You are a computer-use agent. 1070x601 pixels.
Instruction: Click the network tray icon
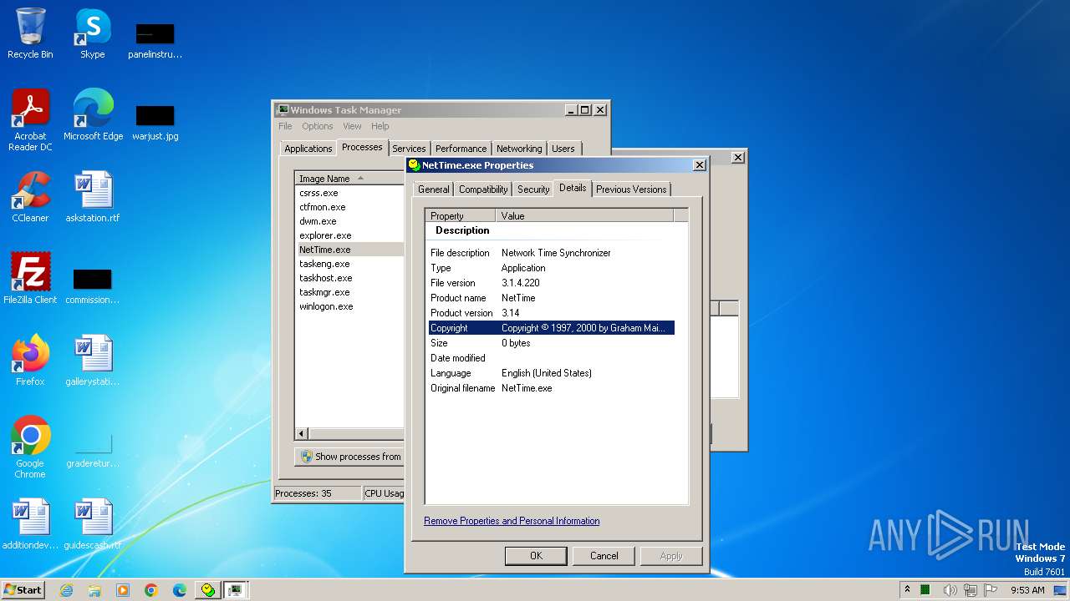tap(971, 590)
